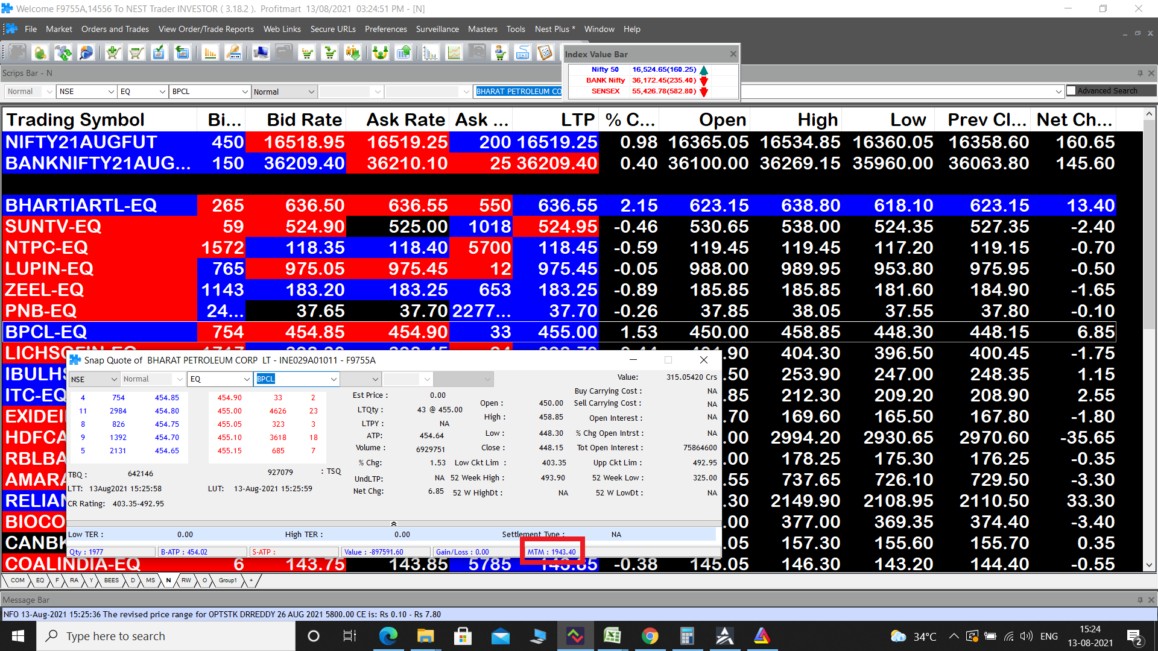Enable the Advanced Search checkbox
This screenshot has height=651, width=1158.
1071,90
